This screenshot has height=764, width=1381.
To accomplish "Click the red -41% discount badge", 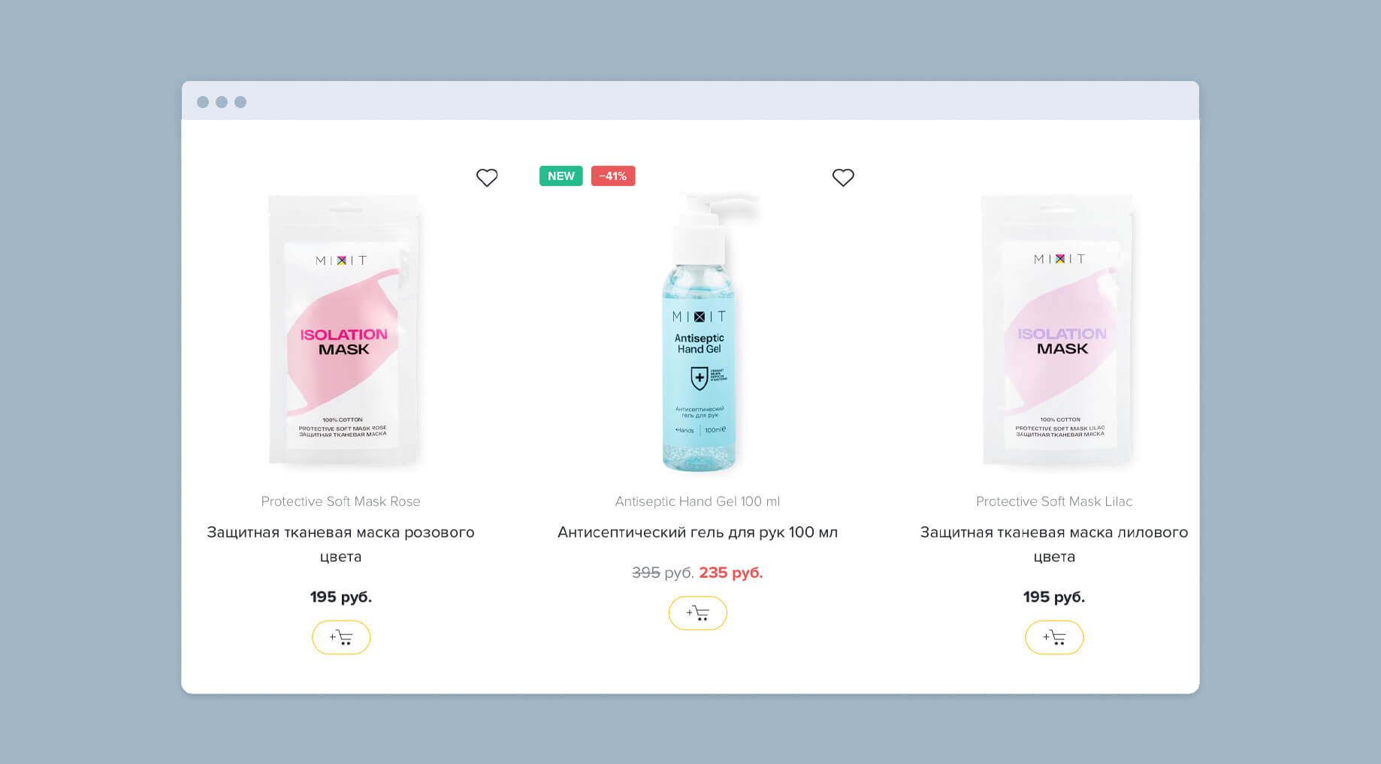I will (x=613, y=176).
